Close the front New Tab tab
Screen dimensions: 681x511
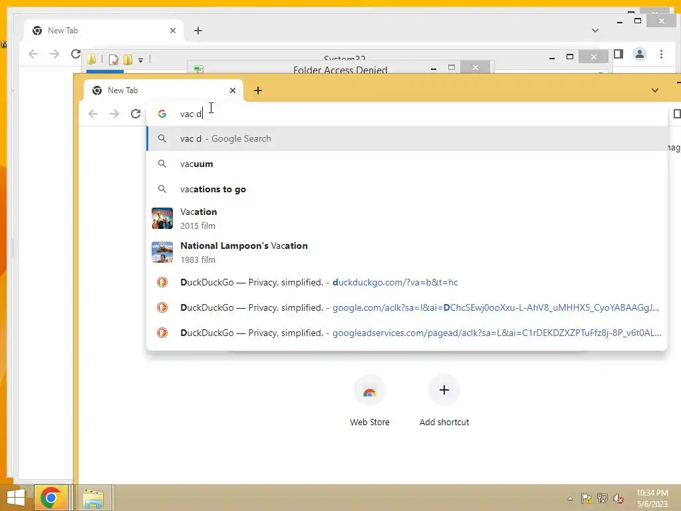233,90
